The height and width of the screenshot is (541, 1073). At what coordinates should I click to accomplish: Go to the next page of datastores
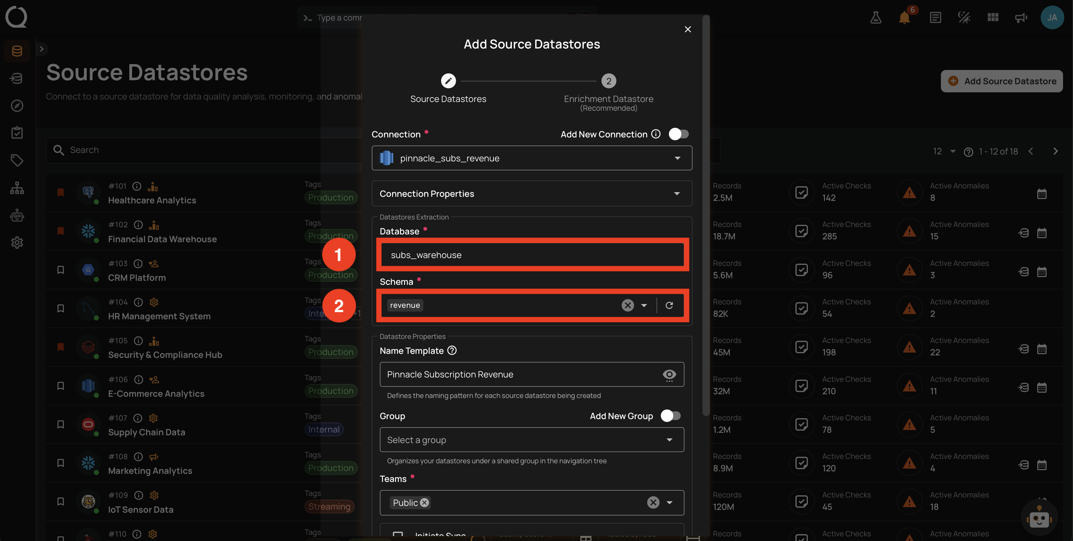(x=1056, y=151)
